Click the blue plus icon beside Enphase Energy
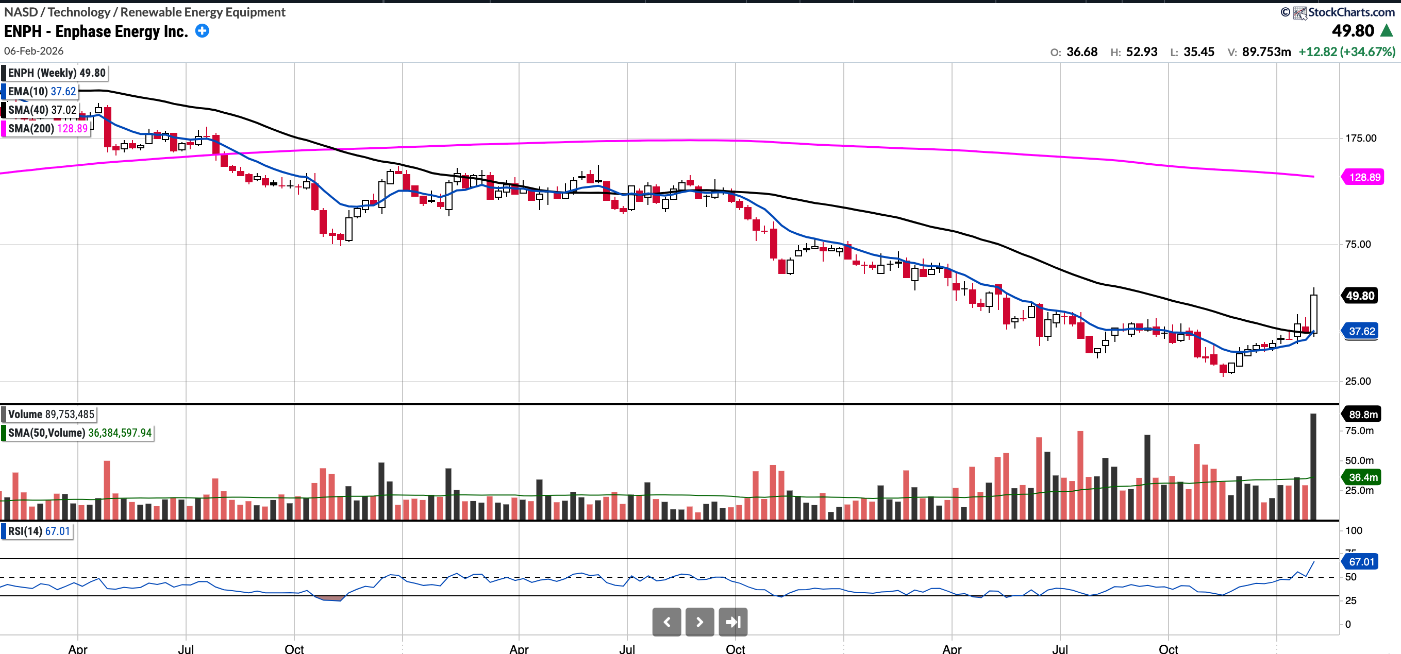The width and height of the screenshot is (1401, 654). click(x=202, y=31)
